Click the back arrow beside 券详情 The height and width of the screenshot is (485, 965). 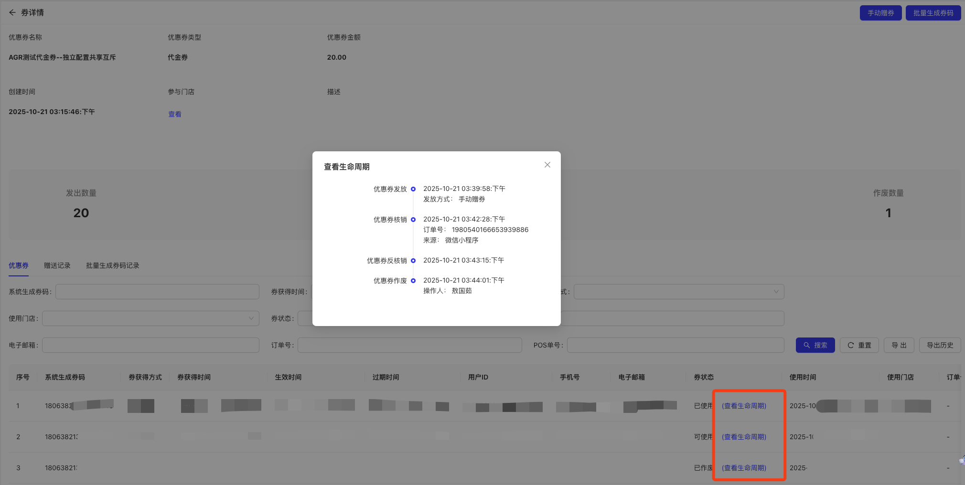[x=12, y=12]
